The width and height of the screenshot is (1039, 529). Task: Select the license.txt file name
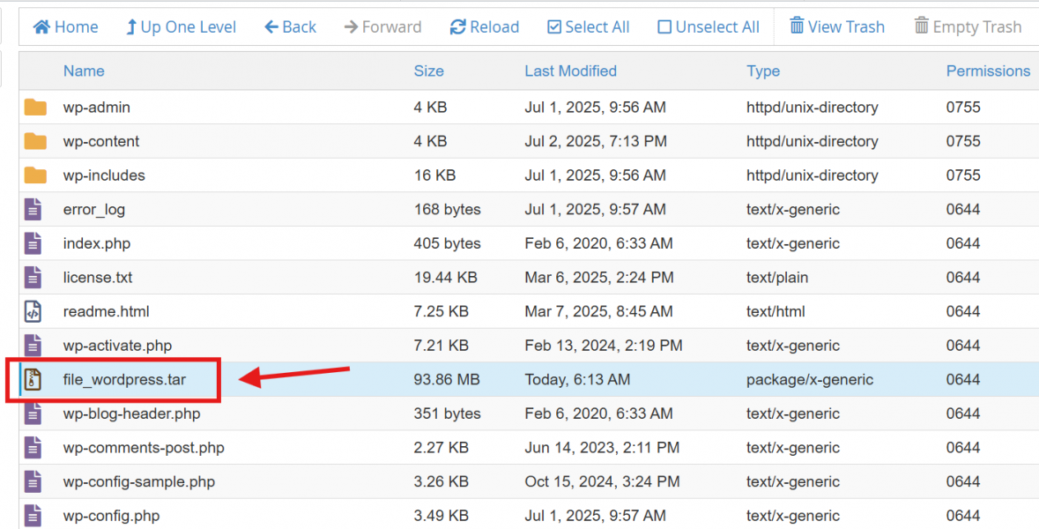98,278
